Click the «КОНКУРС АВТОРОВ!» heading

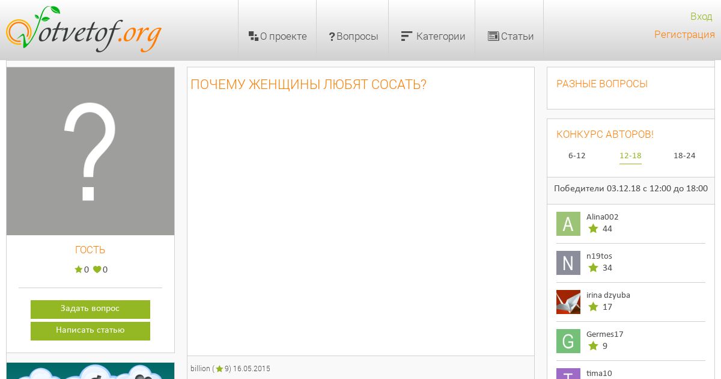point(605,135)
